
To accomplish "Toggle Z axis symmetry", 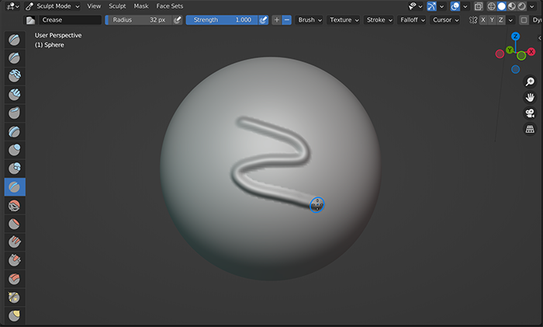I will 500,19.
